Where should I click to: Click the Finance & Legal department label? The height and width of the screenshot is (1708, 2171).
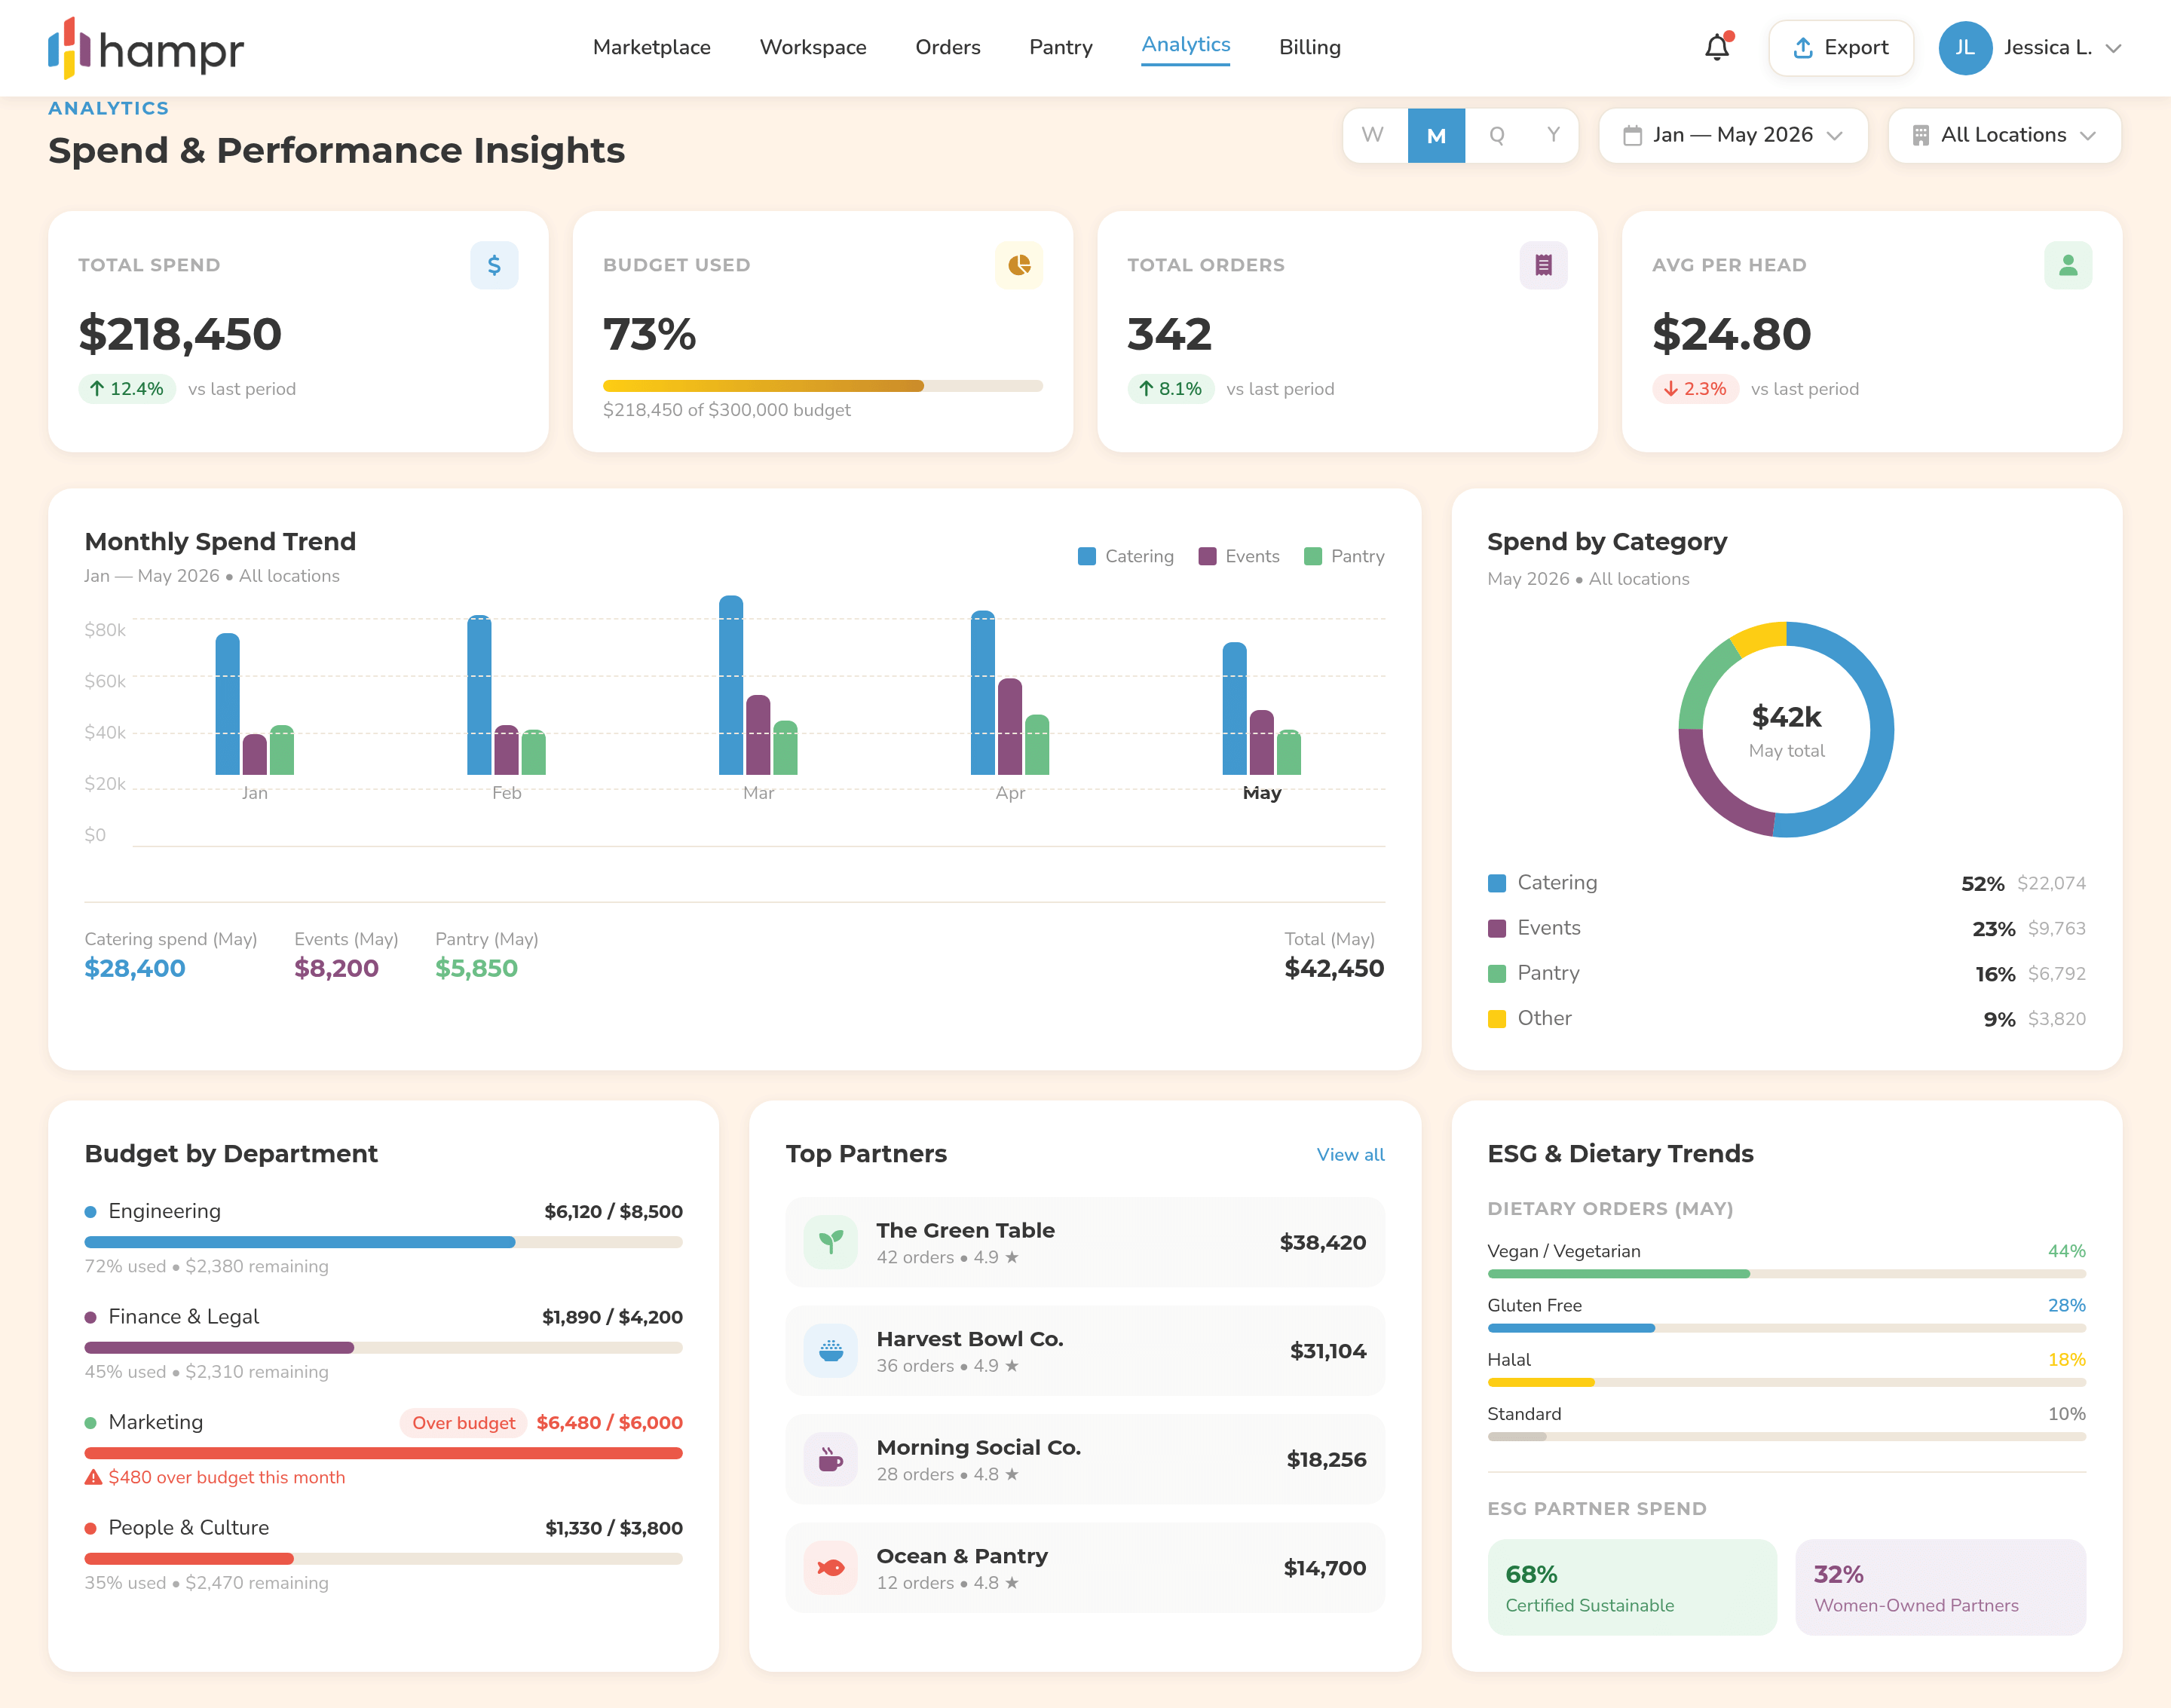pos(183,1317)
